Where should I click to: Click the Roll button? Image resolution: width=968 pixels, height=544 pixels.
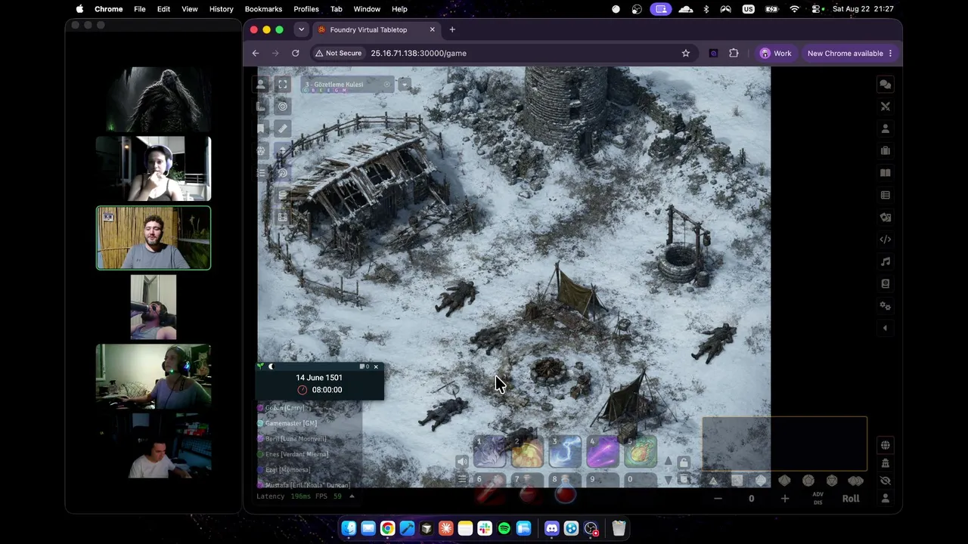pos(851,499)
